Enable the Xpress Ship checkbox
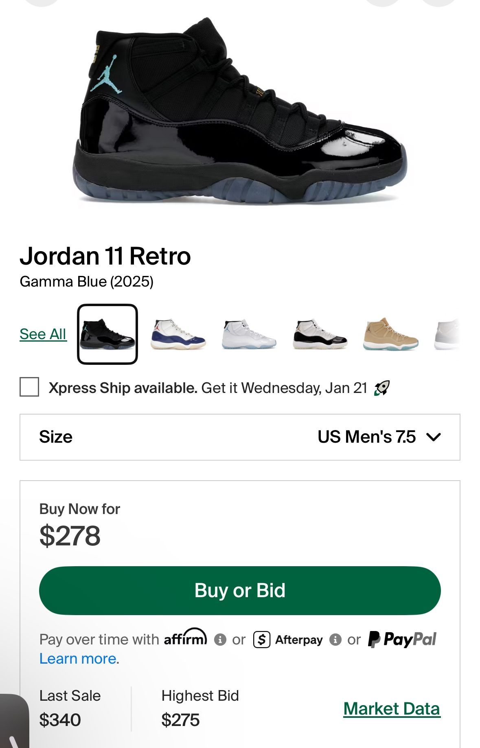 29,387
